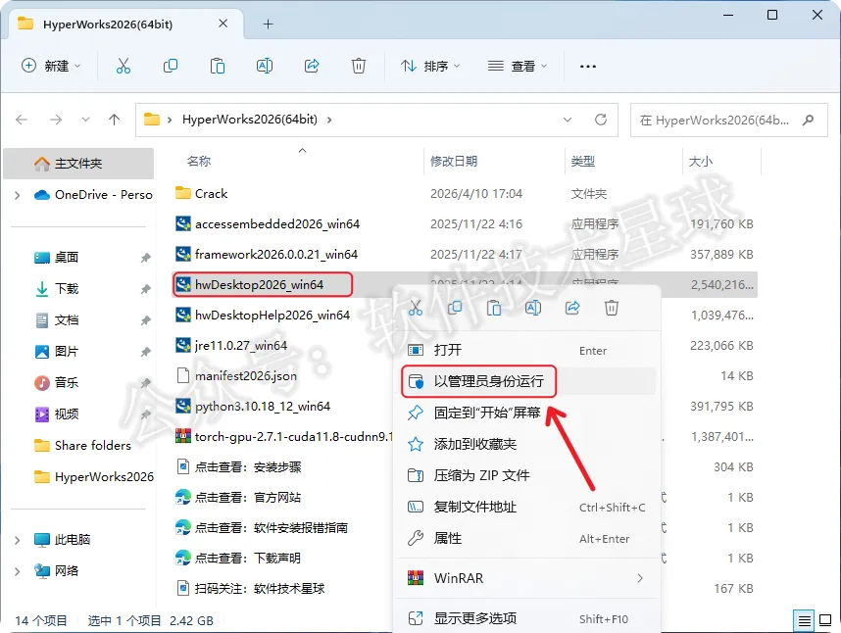Choose 固定到"开始"屏幕 menu entry
Image resolution: width=841 pixels, height=633 pixels.
click(528, 413)
